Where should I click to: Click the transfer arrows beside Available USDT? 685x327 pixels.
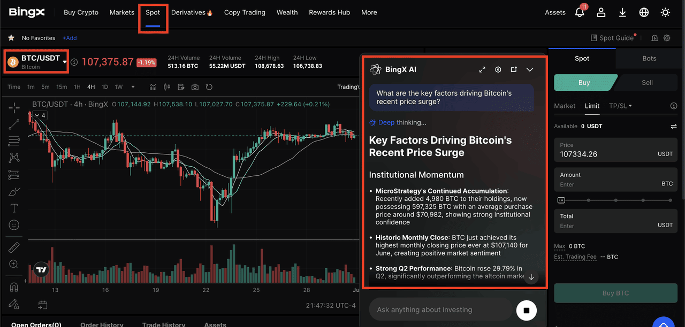[673, 126]
